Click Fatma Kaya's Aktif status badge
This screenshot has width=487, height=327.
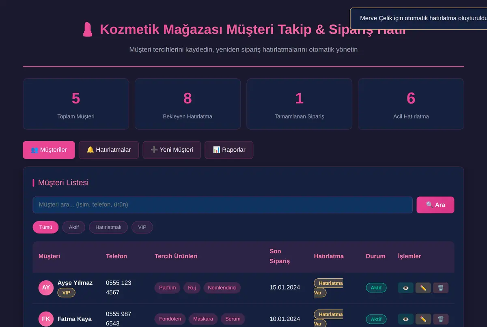(376, 319)
